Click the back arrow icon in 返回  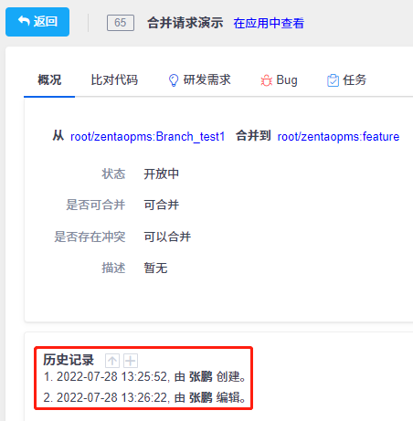[24, 21]
